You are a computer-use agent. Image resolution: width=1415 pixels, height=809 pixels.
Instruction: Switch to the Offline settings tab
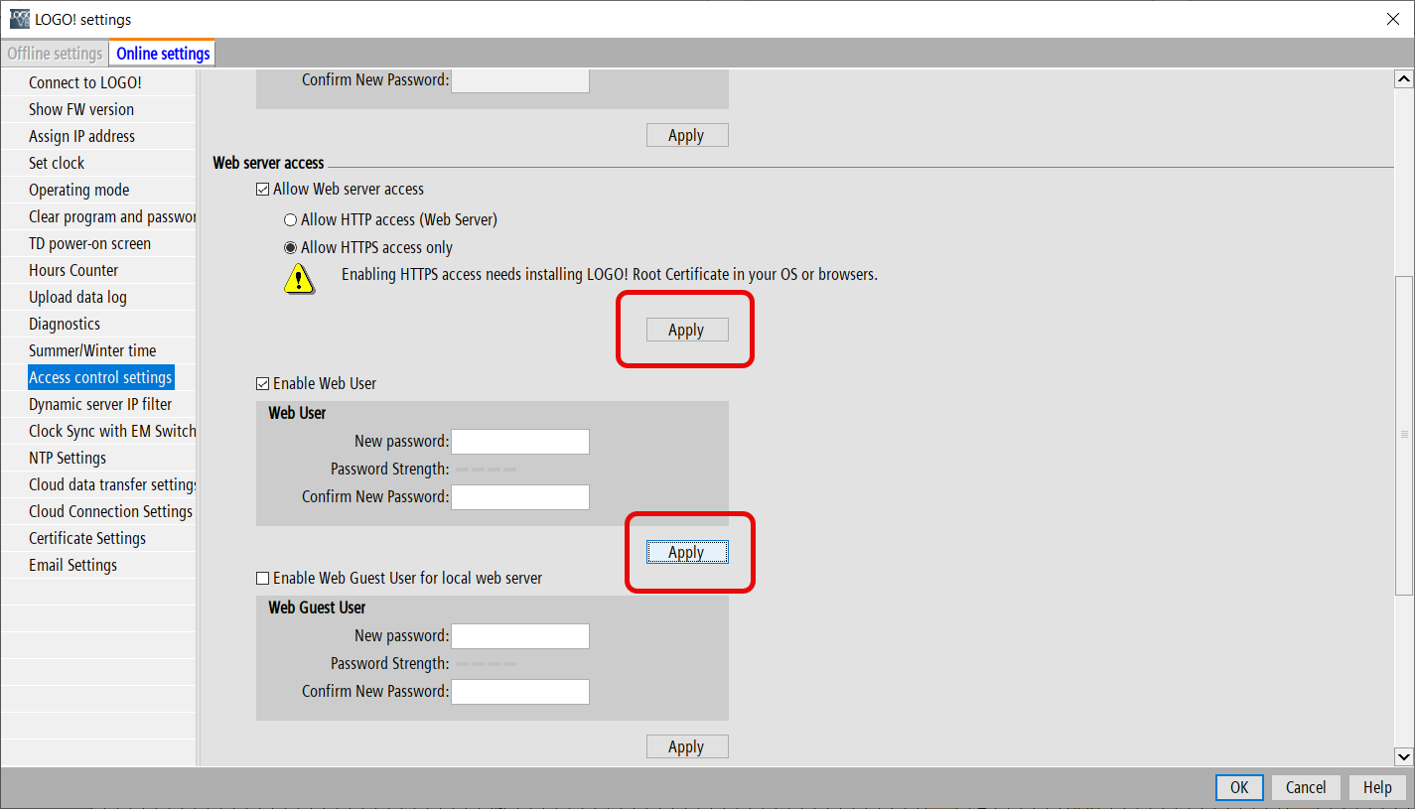click(55, 54)
